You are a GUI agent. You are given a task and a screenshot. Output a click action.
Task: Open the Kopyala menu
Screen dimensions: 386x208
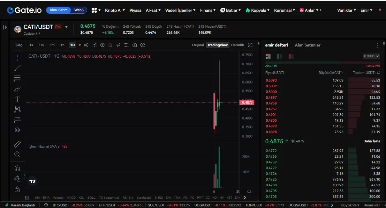pos(258,10)
